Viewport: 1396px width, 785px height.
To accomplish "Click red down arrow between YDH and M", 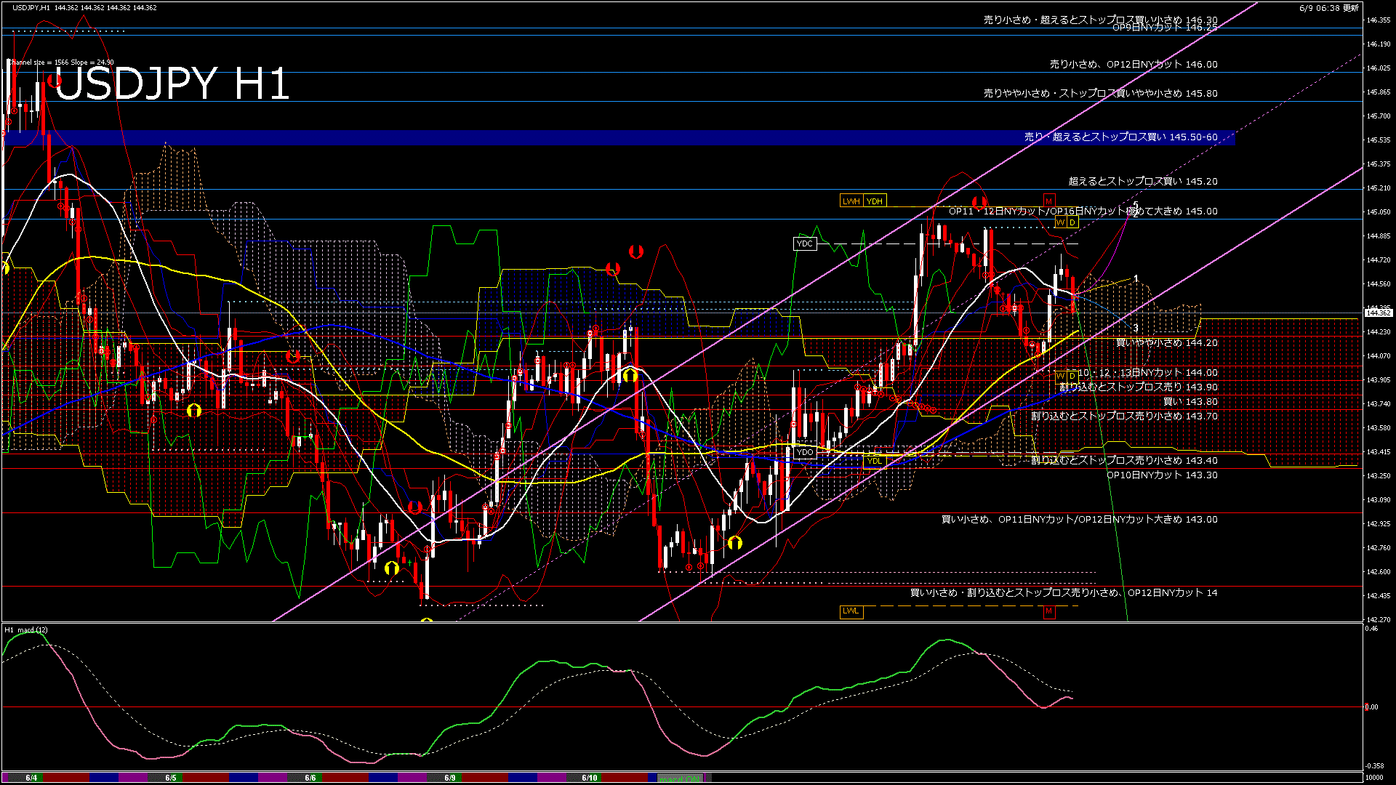I will coord(979,201).
